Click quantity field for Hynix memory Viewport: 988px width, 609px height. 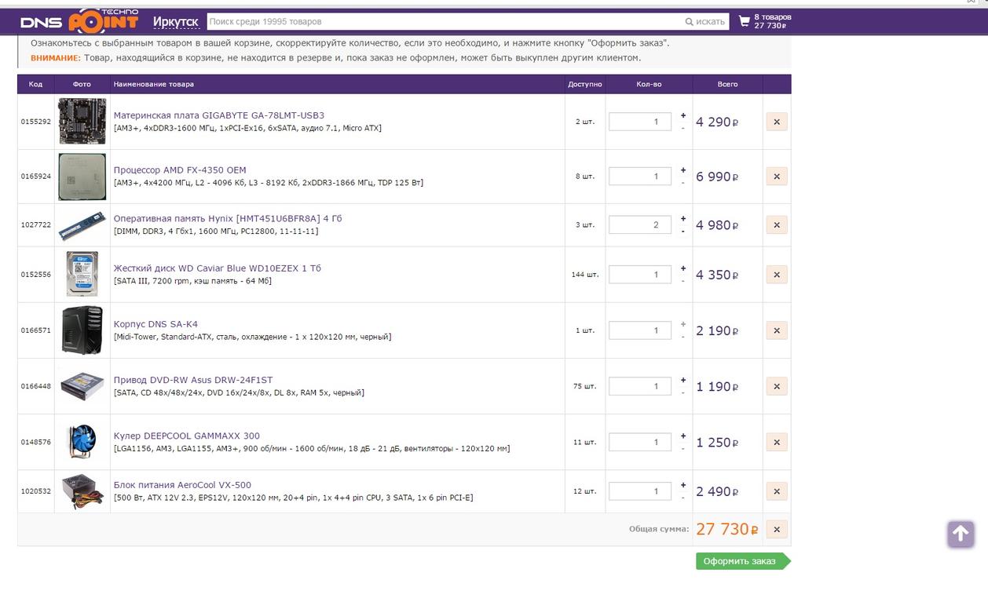pyautogui.click(x=640, y=225)
